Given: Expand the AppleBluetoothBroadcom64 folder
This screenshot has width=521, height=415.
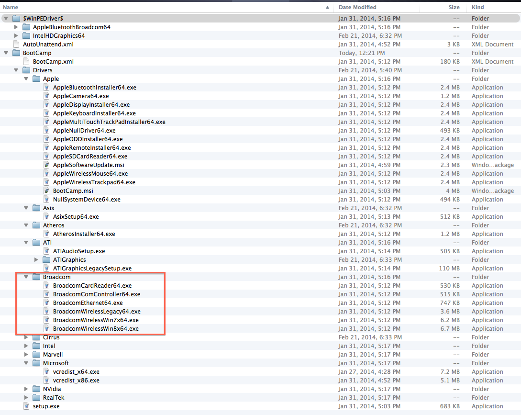Looking at the screenshot, I should point(16,27).
